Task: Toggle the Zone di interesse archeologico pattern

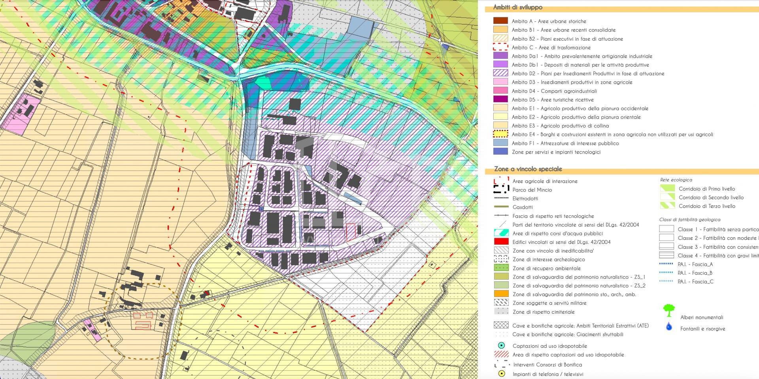Action: pos(501,259)
